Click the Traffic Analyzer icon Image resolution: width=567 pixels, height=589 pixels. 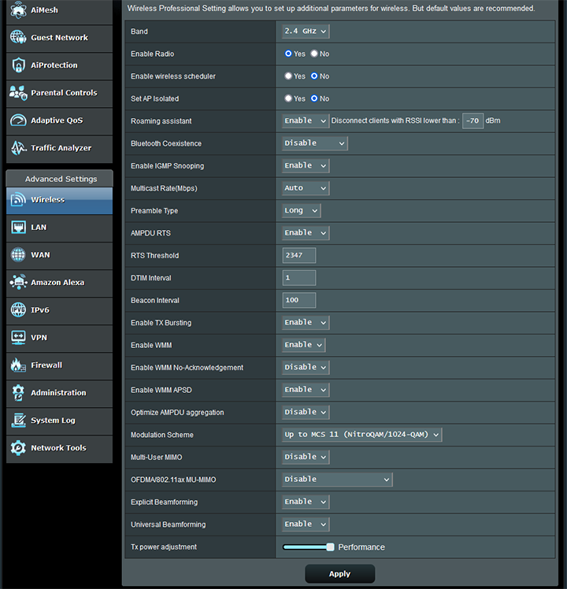click(x=18, y=148)
